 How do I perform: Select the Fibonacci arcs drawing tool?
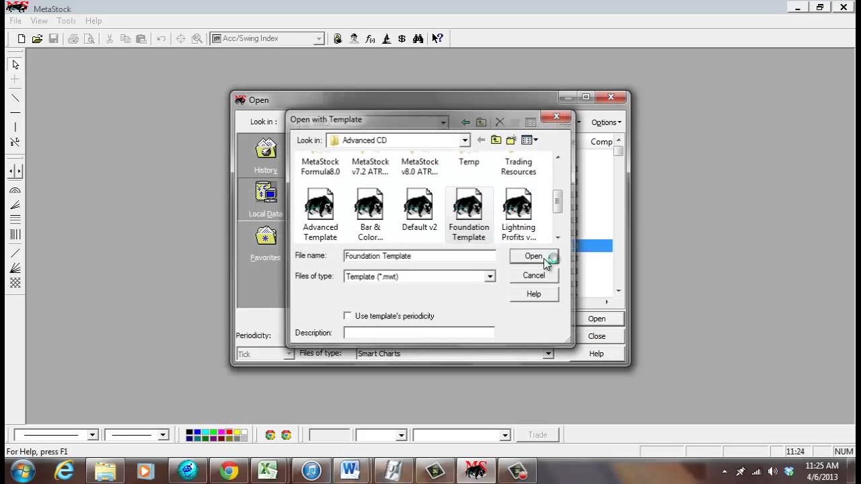pos(15,191)
